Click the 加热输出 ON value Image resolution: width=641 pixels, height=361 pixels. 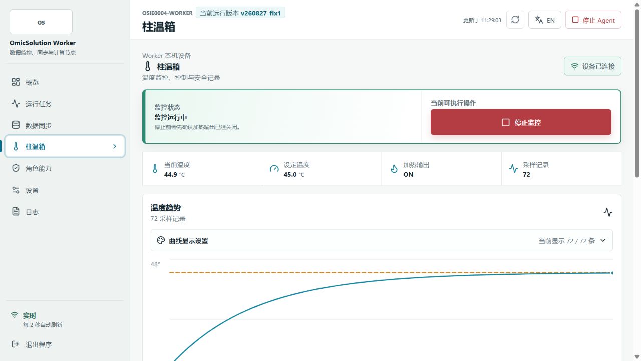408,174
